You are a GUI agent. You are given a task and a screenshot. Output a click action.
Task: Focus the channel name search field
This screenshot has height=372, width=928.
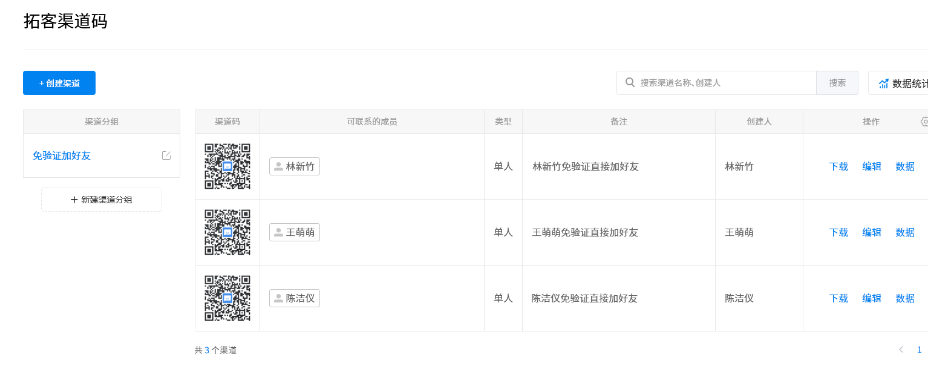pos(725,83)
